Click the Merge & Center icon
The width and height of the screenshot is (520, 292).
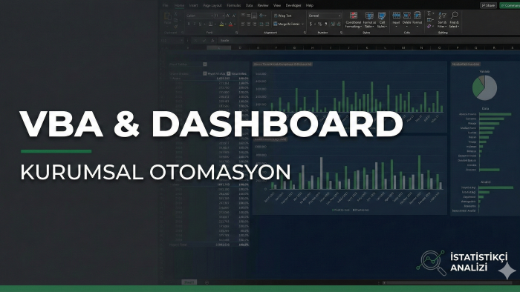287,24
